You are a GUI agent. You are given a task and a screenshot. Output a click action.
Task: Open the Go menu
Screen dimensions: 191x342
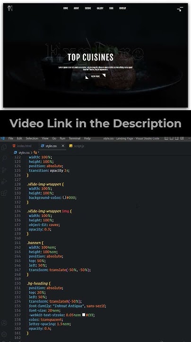54,138
